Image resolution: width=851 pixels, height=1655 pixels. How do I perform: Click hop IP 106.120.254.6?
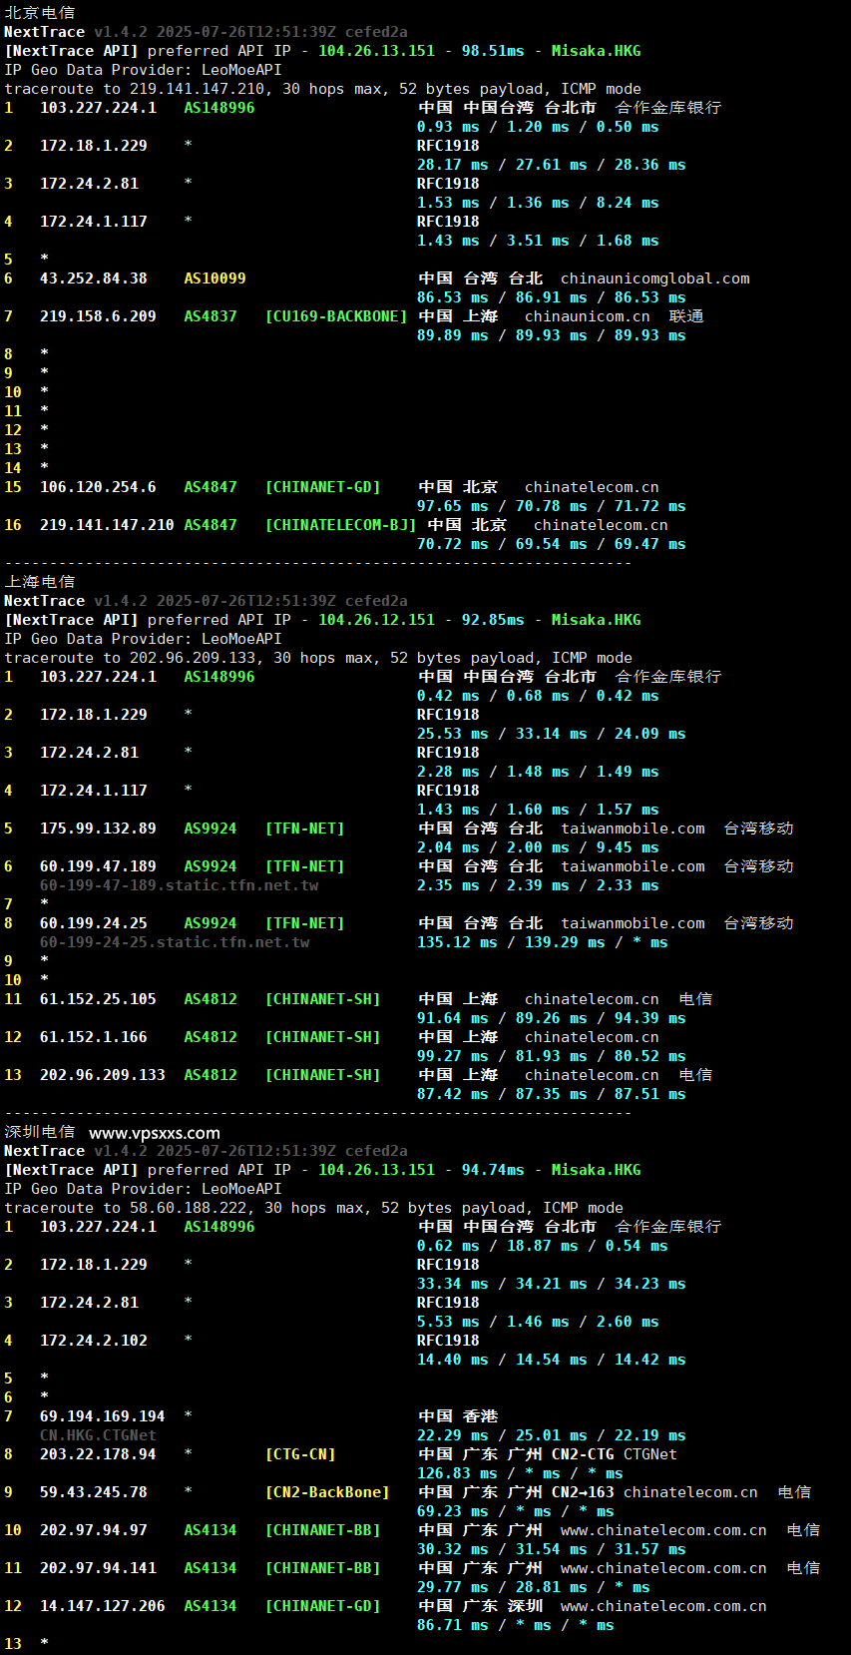(98, 487)
